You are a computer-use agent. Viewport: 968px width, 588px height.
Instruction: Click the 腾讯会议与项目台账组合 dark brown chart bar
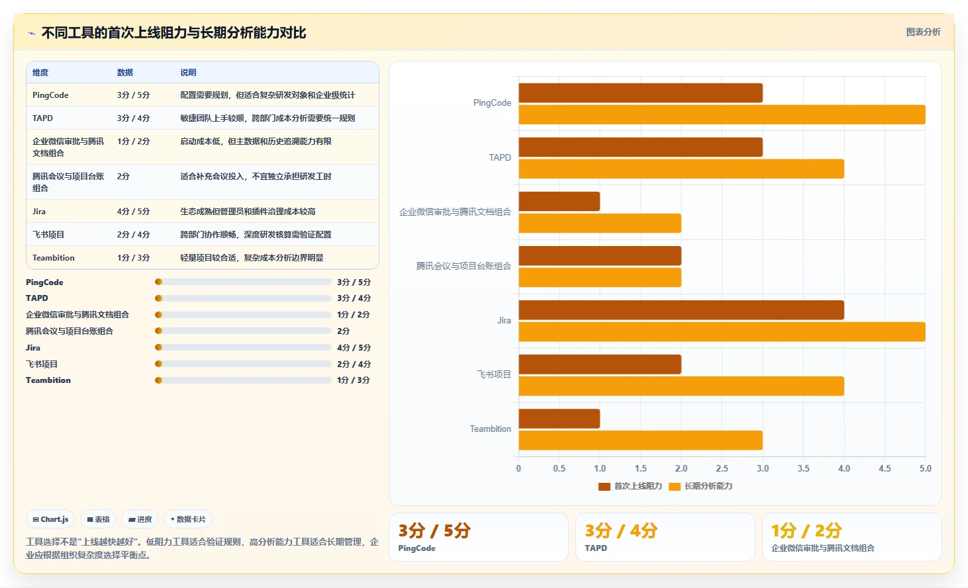tap(600, 256)
